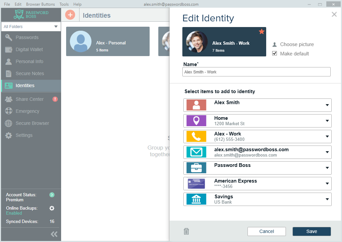Click the yellow phone icon for Alex - Work
The image size is (342, 242).
click(196, 137)
